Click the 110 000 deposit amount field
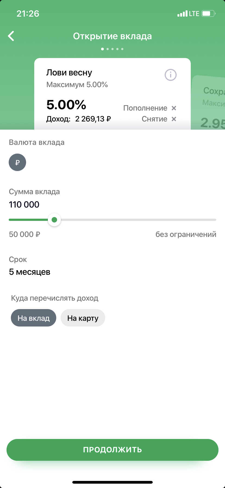225x488 pixels. click(24, 205)
